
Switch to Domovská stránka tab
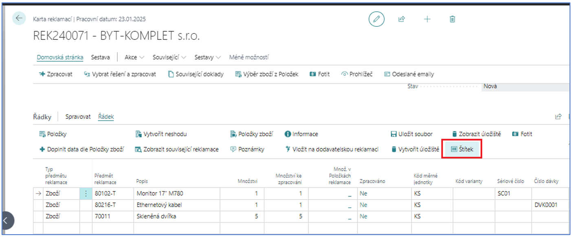click(60, 57)
